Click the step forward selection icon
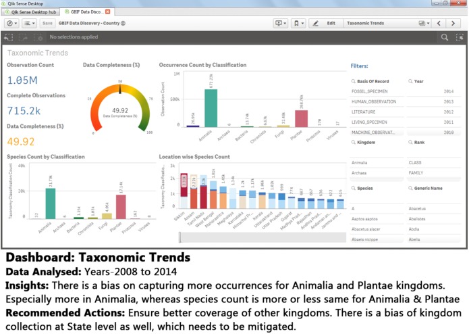Image resolution: width=469 pixels, height=334 pixels. [23, 37]
